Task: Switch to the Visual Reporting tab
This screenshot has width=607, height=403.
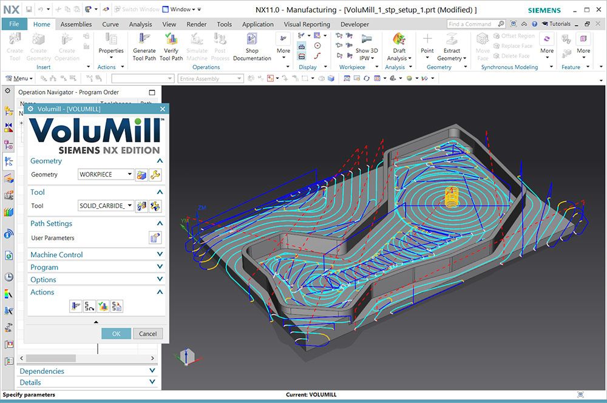Action: pyautogui.click(x=307, y=24)
